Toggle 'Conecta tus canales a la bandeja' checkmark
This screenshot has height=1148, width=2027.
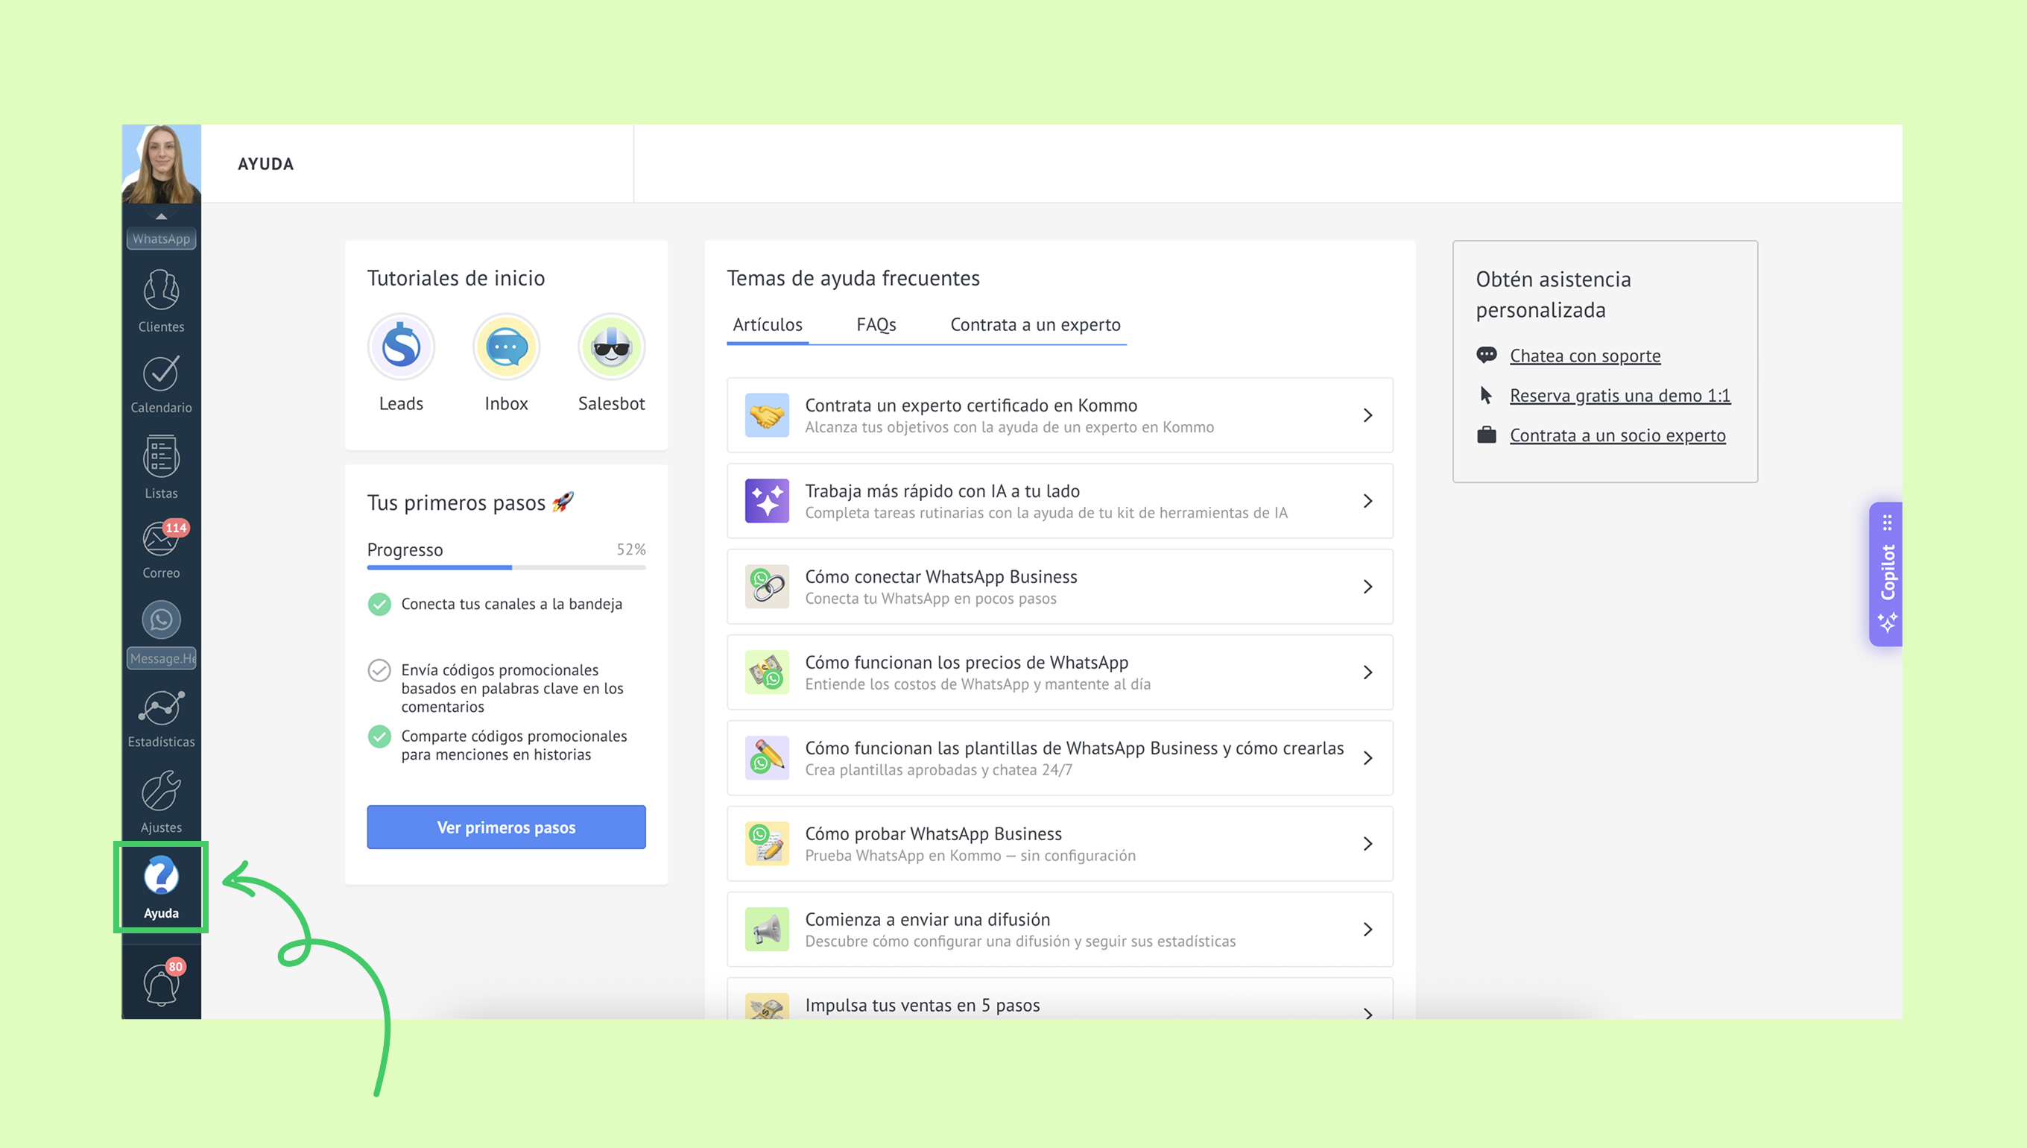[379, 604]
